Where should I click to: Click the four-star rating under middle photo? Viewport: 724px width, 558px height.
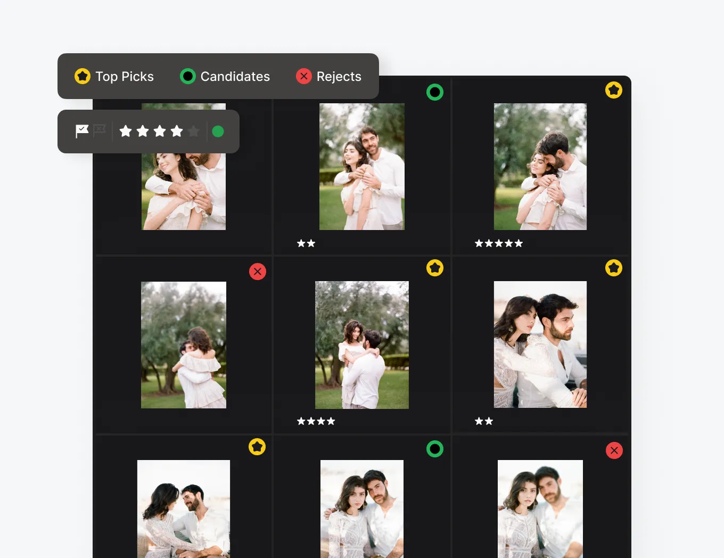click(x=316, y=421)
